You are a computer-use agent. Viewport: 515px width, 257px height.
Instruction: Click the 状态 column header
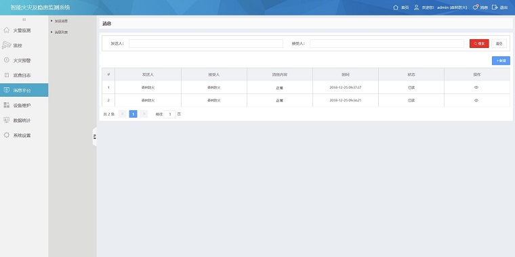(x=411, y=75)
